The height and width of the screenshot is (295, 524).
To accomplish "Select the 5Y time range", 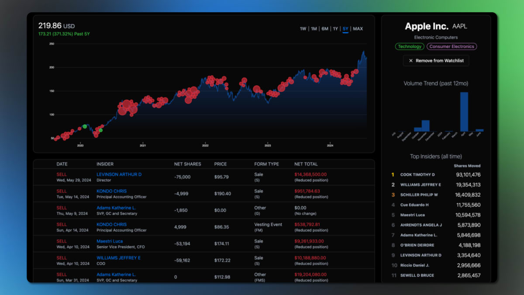I will (x=345, y=29).
